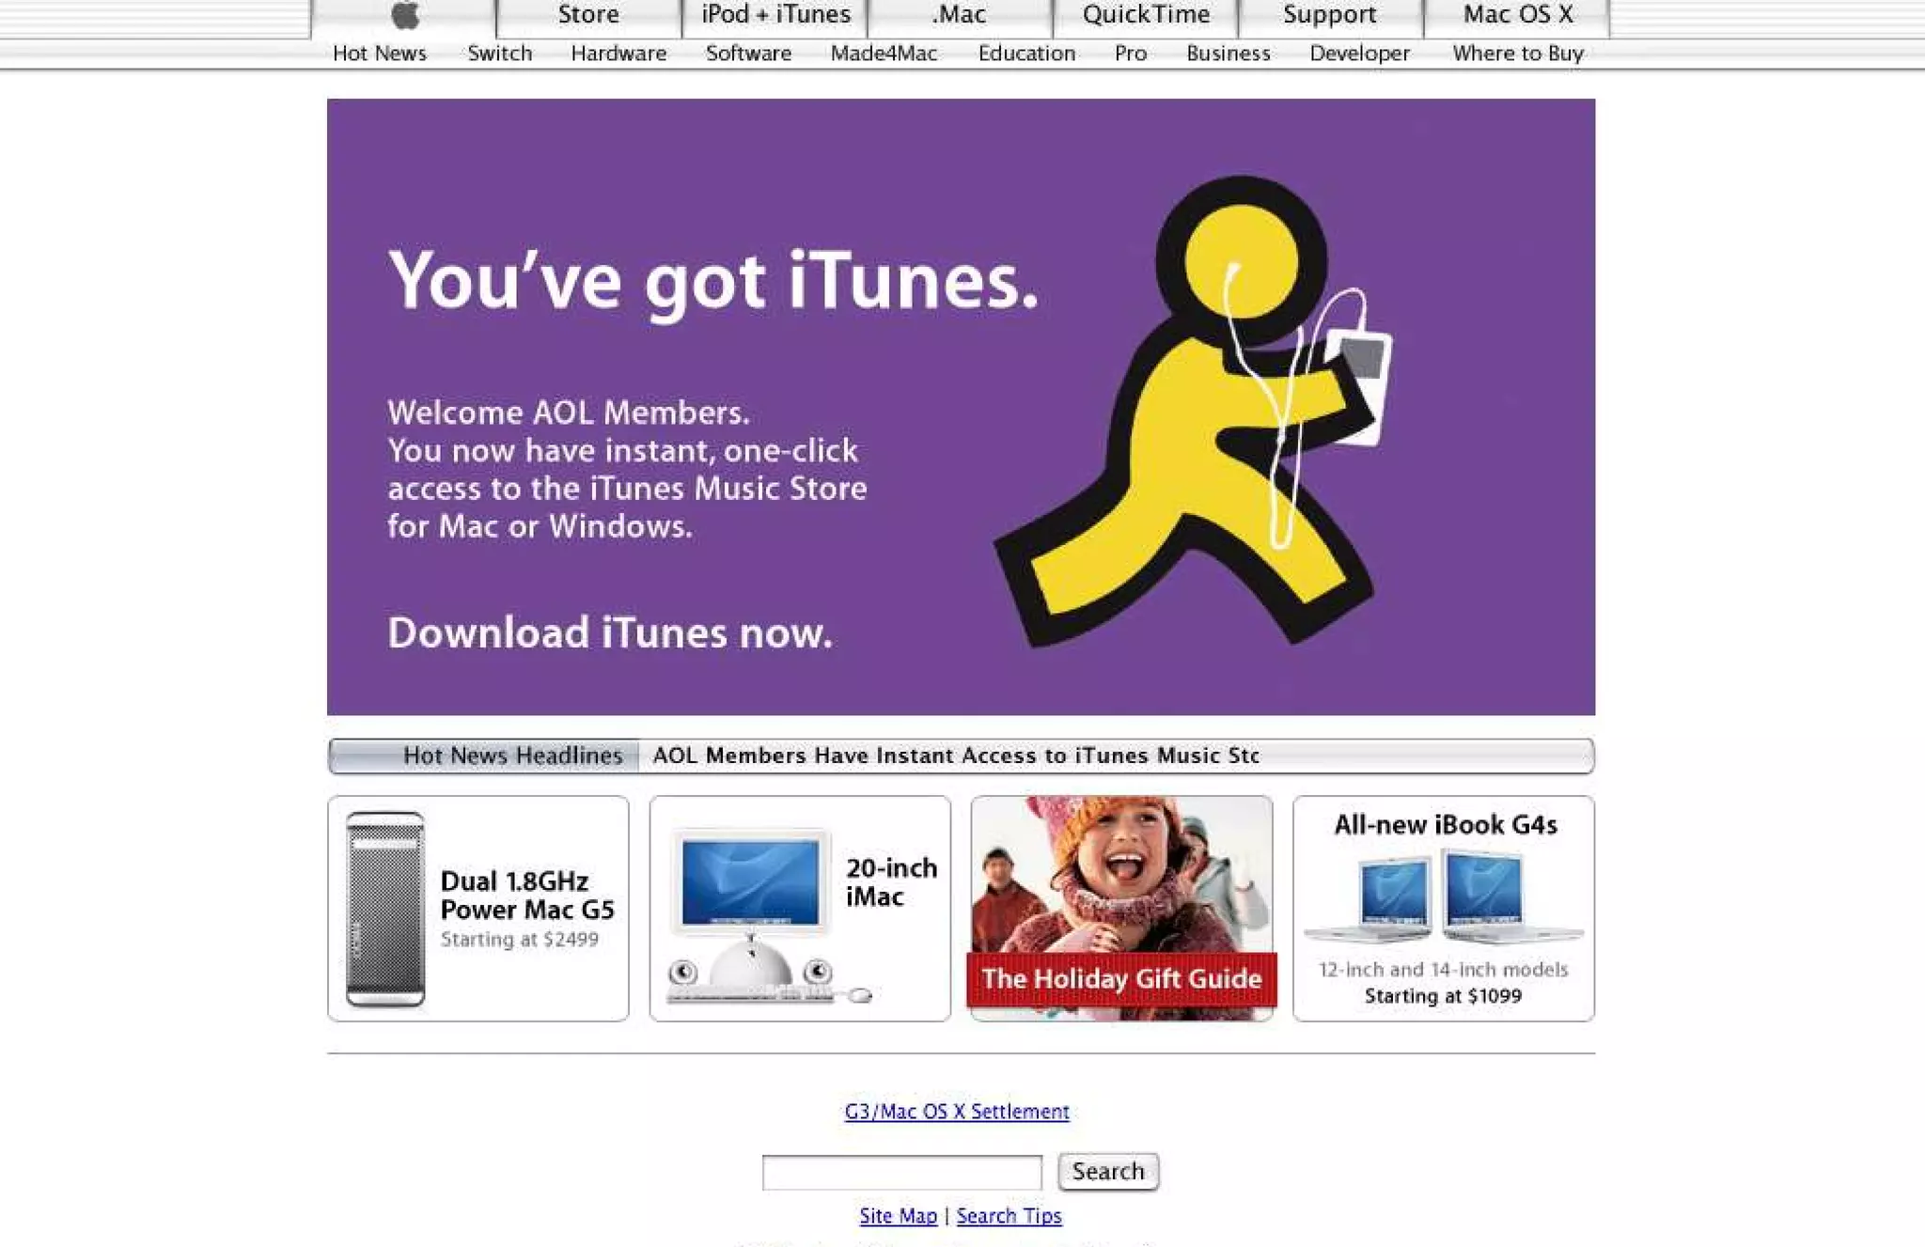Click the AOL running man graphic
The width and height of the screenshot is (1925, 1247).
[x=1193, y=412]
